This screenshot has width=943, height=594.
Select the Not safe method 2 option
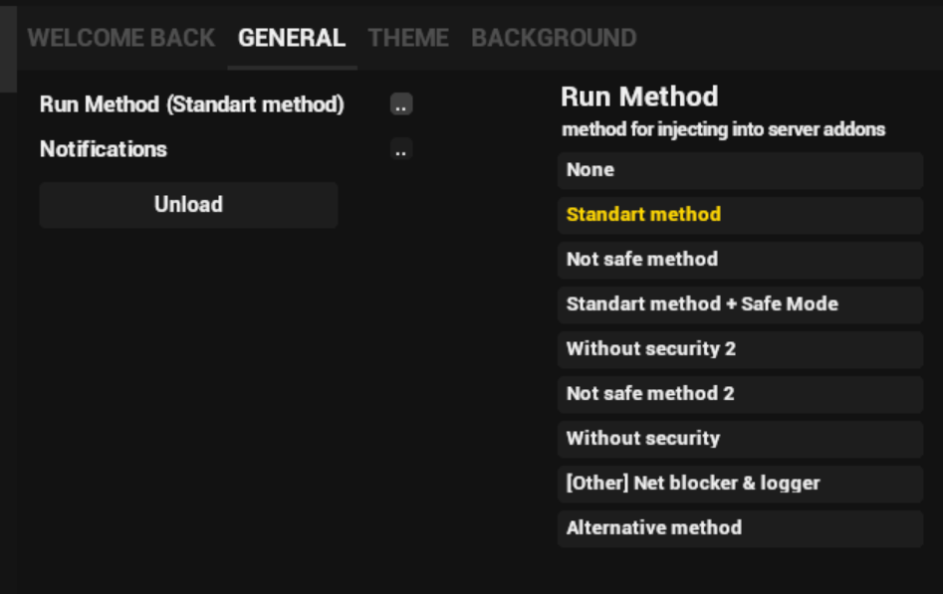pos(740,394)
